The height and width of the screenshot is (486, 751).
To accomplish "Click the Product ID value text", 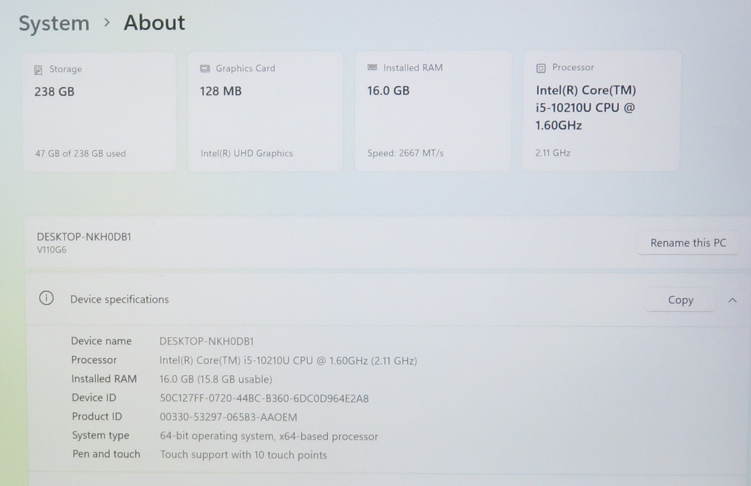I will coord(228,417).
